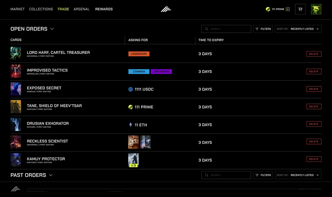Delete the Improvised Tactics order
332x197 pixels.
pyautogui.click(x=314, y=71)
